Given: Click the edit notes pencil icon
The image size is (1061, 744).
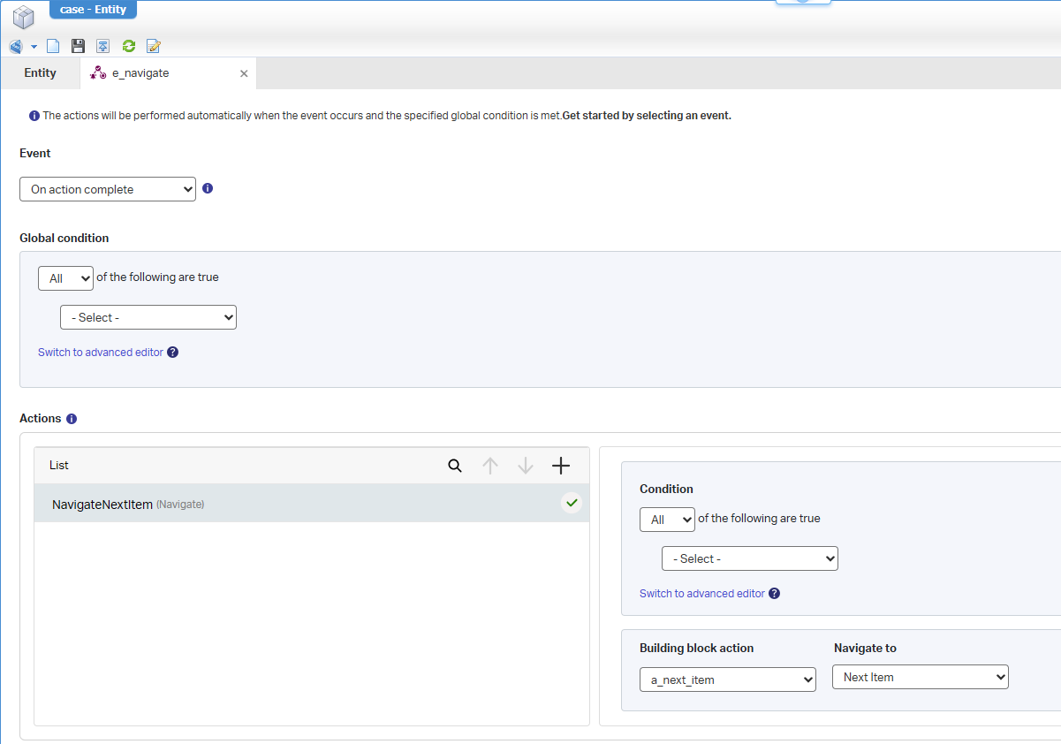Looking at the screenshot, I should tap(154, 46).
